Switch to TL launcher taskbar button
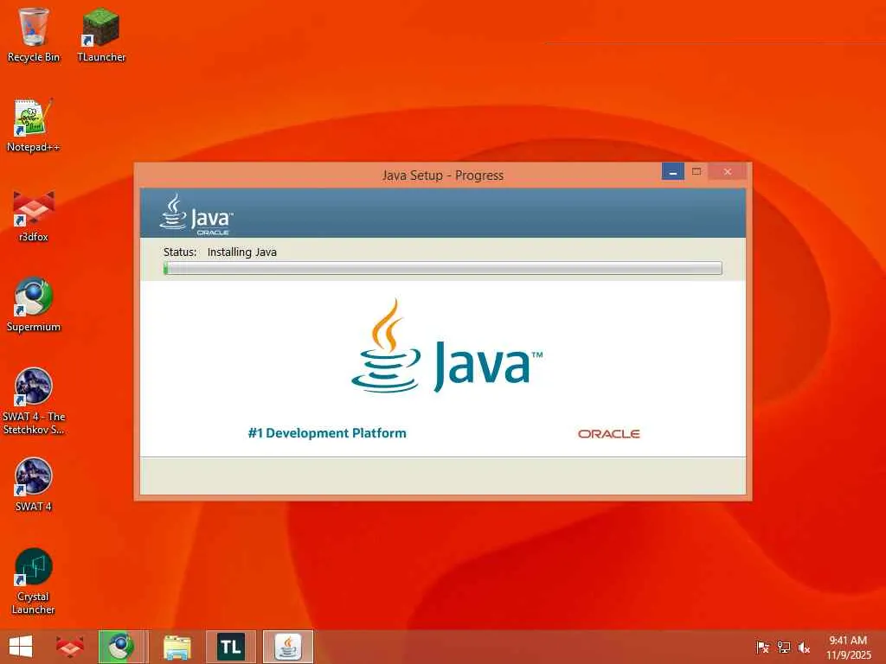This screenshot has height=664, width=886. 230,647
